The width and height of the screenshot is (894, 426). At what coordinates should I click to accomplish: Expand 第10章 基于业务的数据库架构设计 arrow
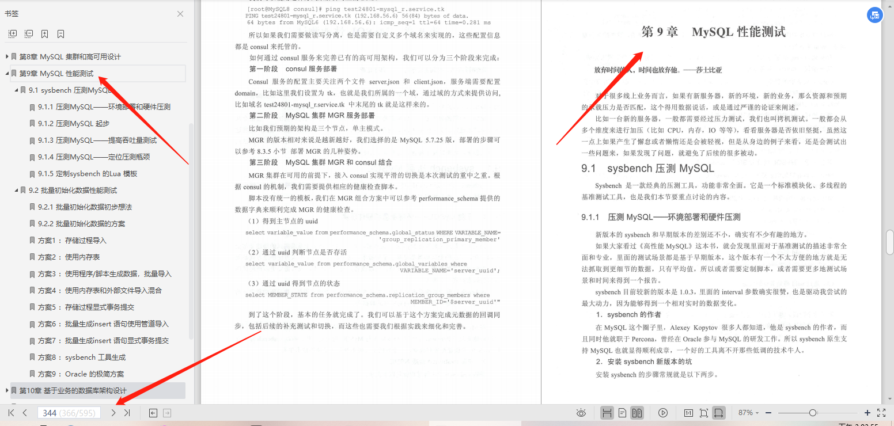tap(7, 391)
